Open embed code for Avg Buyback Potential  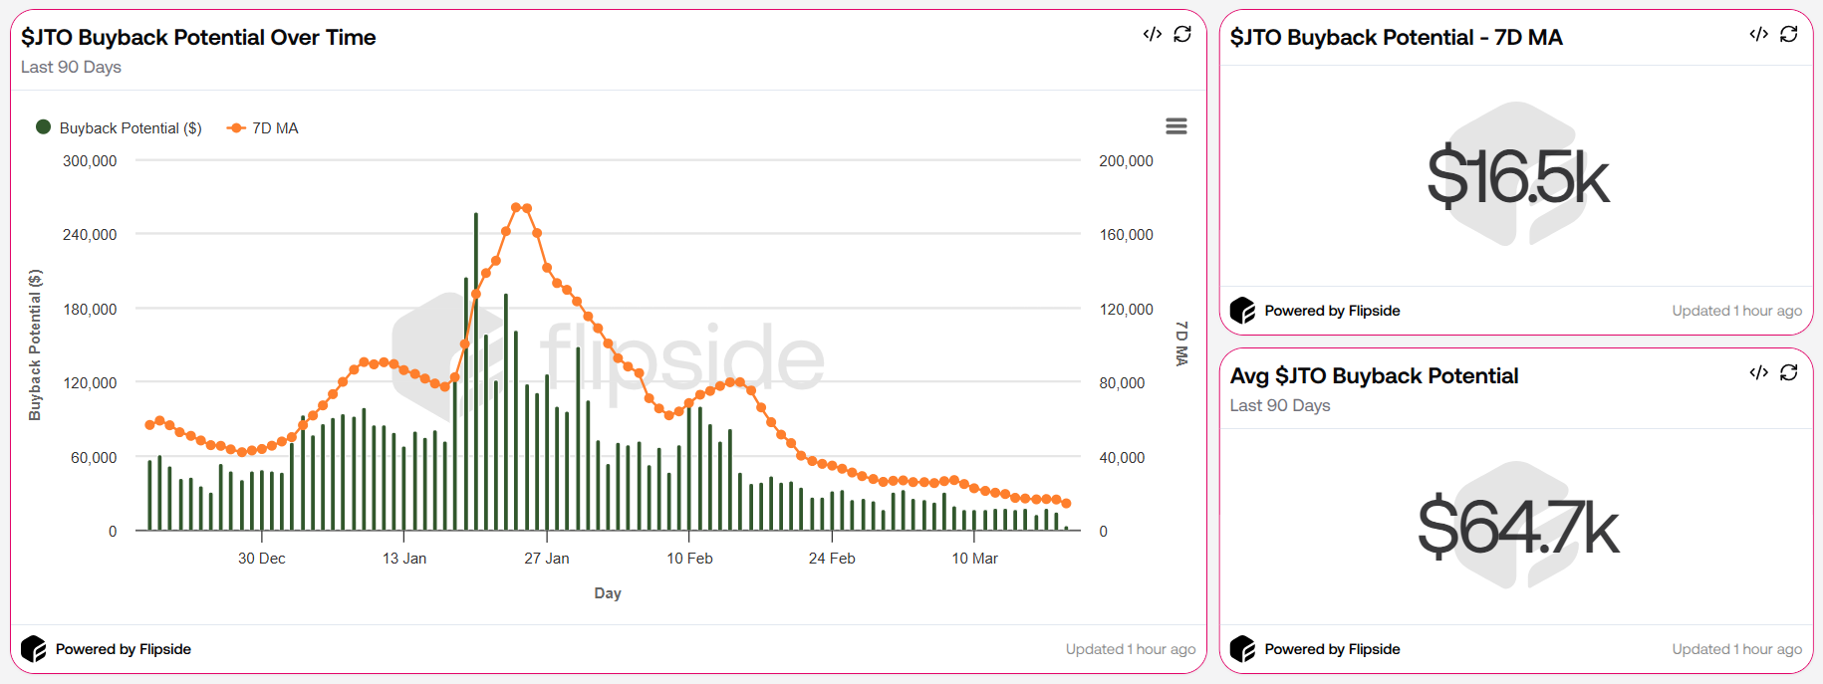pos(1758,373)
